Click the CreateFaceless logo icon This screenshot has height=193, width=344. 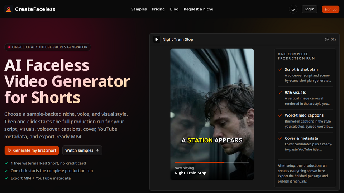[9, 9]
